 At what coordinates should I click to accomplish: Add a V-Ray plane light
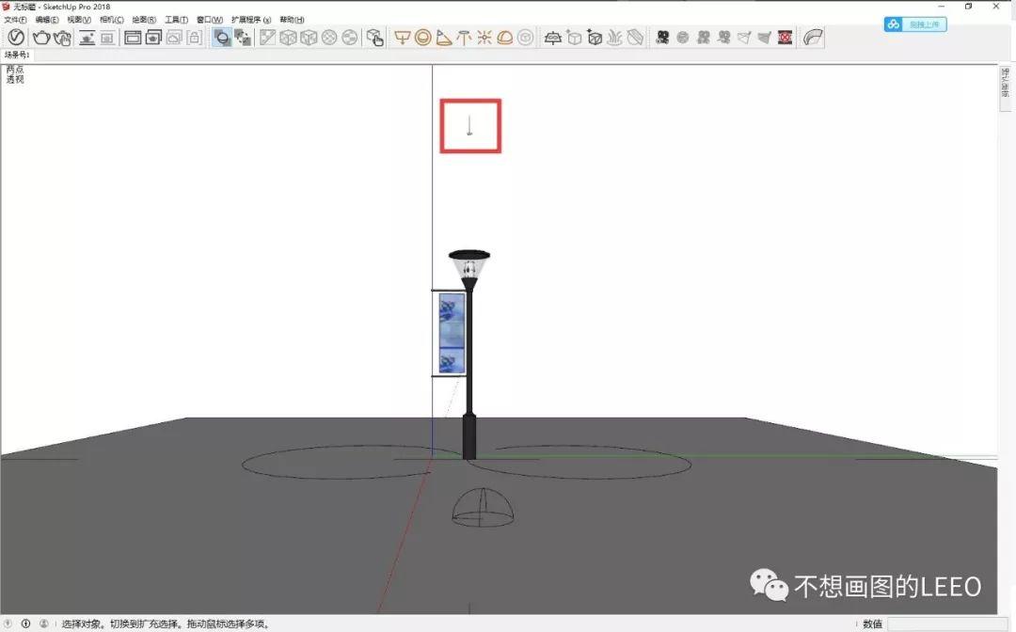pyautogui.click(x=403, y=38)
